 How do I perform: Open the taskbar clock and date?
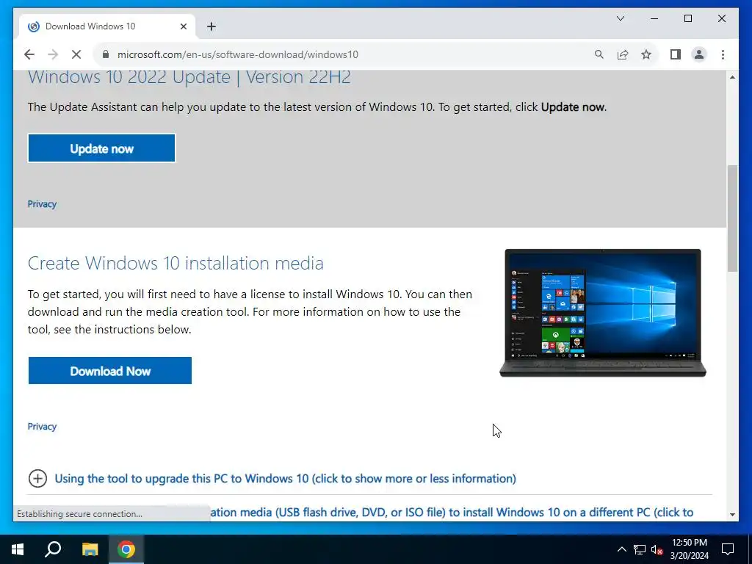[x=689, y=549]
